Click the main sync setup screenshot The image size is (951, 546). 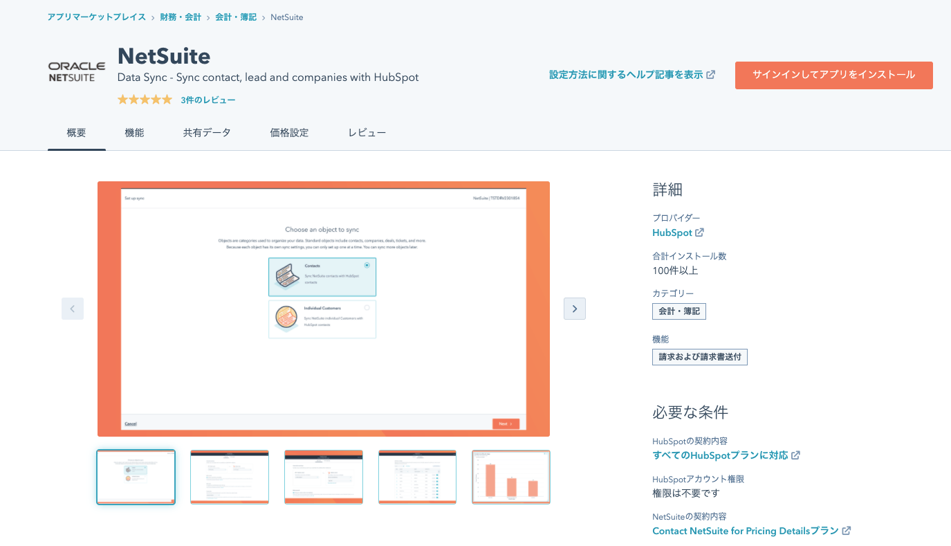pos(324,309)
